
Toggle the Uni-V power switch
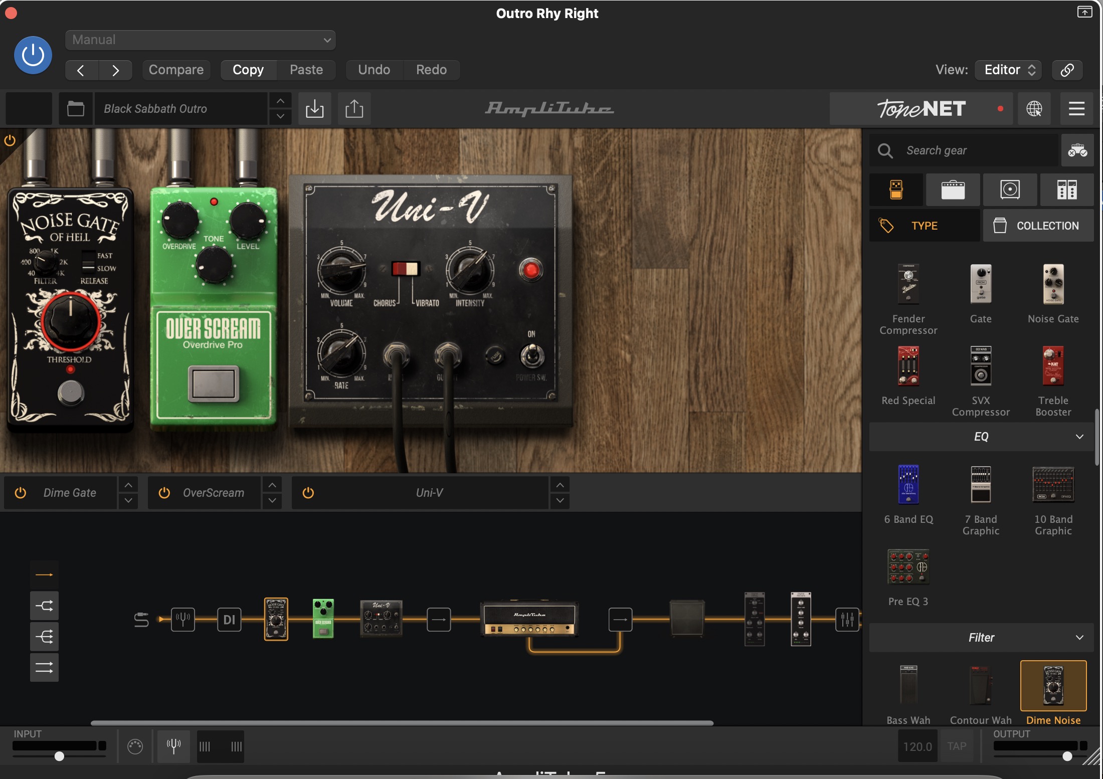[531, 356]
